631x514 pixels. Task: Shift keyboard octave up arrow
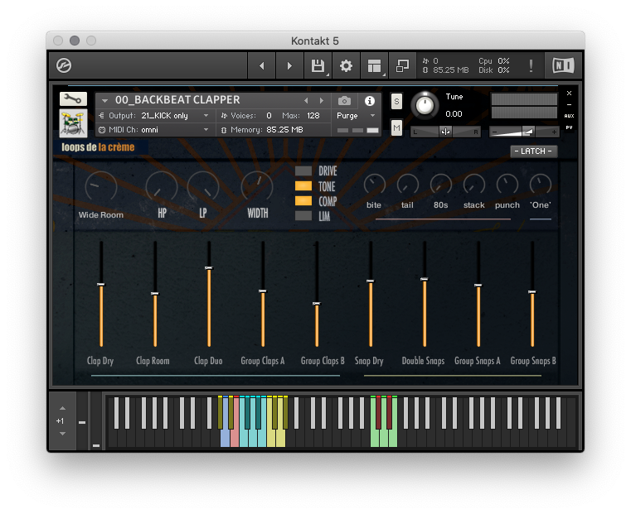[62, 408]
